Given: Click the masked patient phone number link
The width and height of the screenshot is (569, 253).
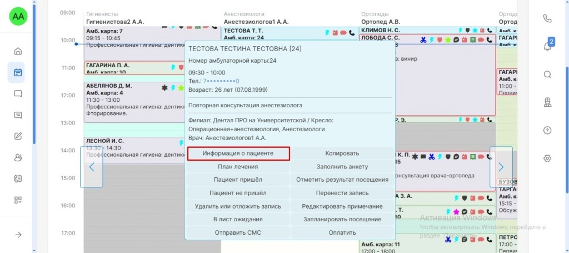Looking at the screenshot, I should 221,81.
